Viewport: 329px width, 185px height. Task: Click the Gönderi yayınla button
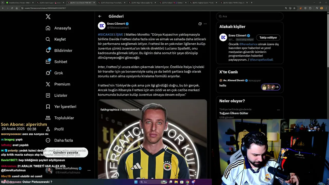(66, 153)
